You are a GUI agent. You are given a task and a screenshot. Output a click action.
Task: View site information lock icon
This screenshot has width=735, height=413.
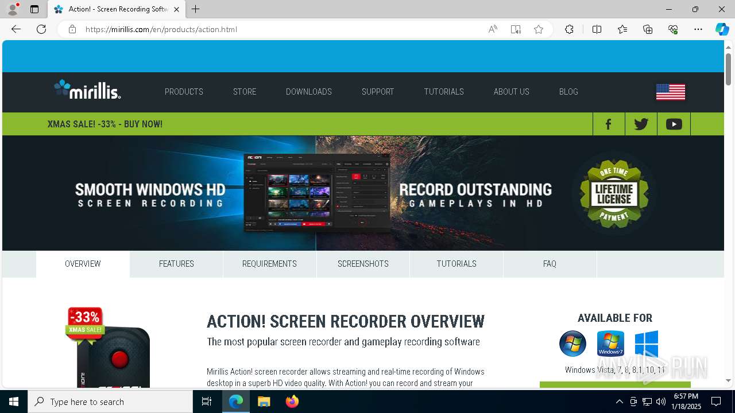click(x=72, y=29)
